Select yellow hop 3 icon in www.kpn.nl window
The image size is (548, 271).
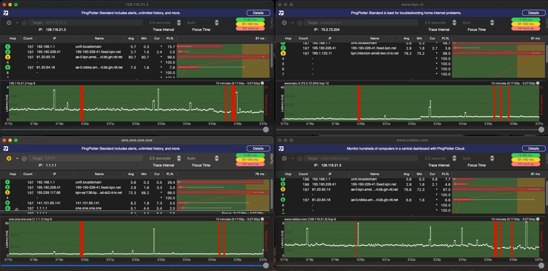[283, 53]
